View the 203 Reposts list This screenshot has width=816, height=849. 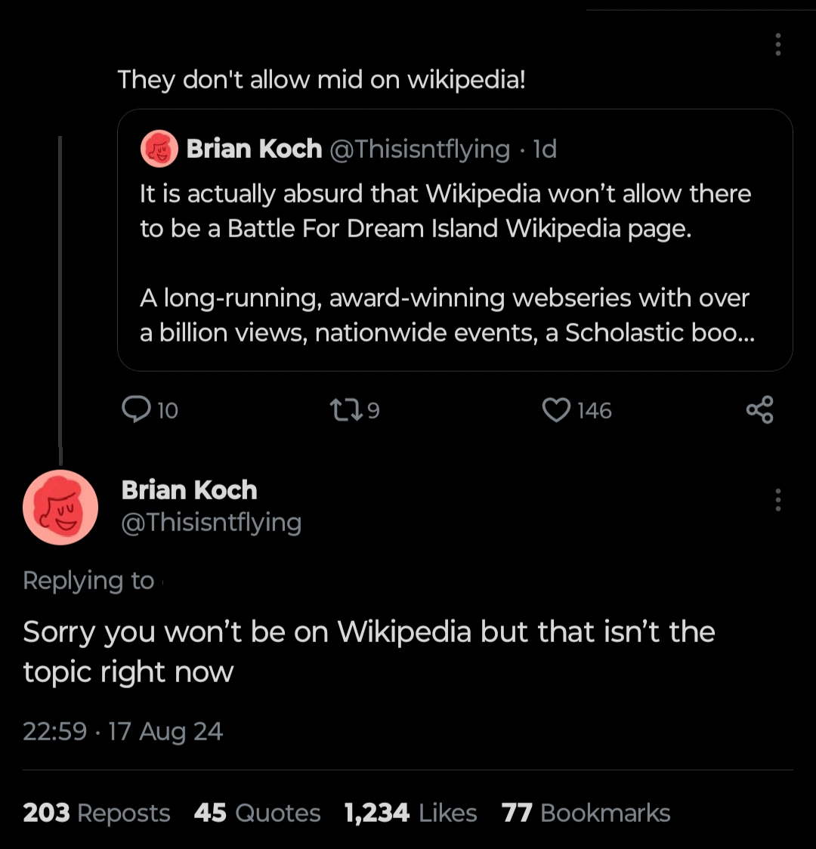click(x=97, y=813)
